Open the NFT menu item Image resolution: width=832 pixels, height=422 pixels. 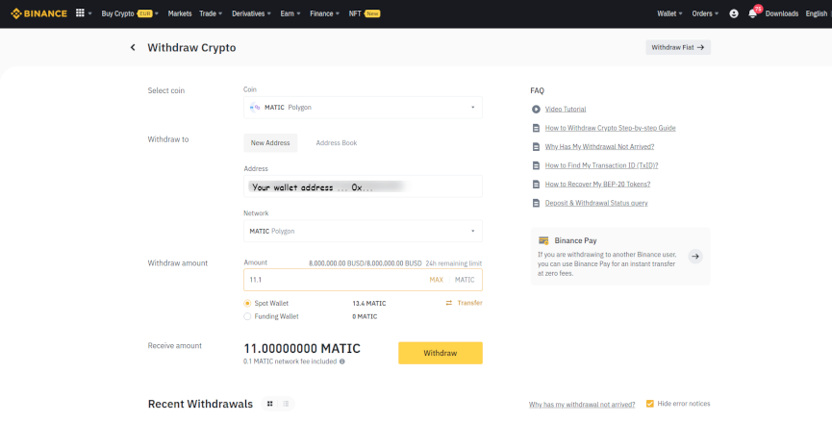click(365, 13)
